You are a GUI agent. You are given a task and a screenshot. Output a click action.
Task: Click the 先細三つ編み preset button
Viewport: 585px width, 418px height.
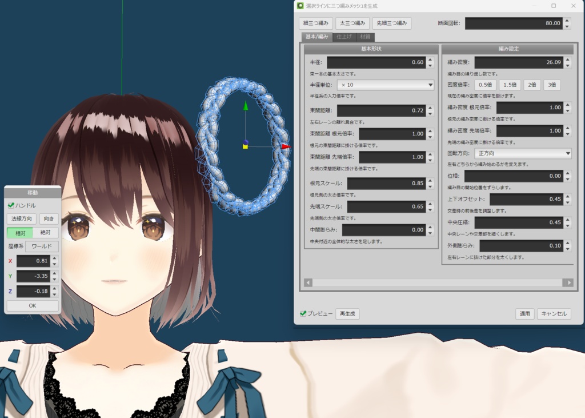tap(391, 23)
